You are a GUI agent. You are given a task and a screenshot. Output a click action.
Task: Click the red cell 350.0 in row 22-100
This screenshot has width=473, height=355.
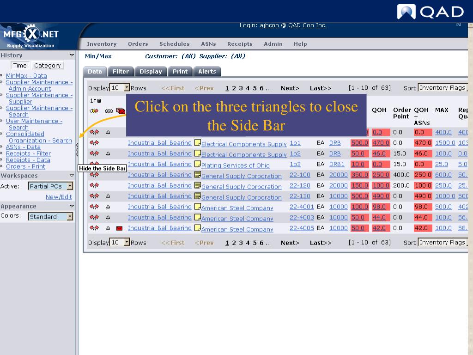coord(359,175)
